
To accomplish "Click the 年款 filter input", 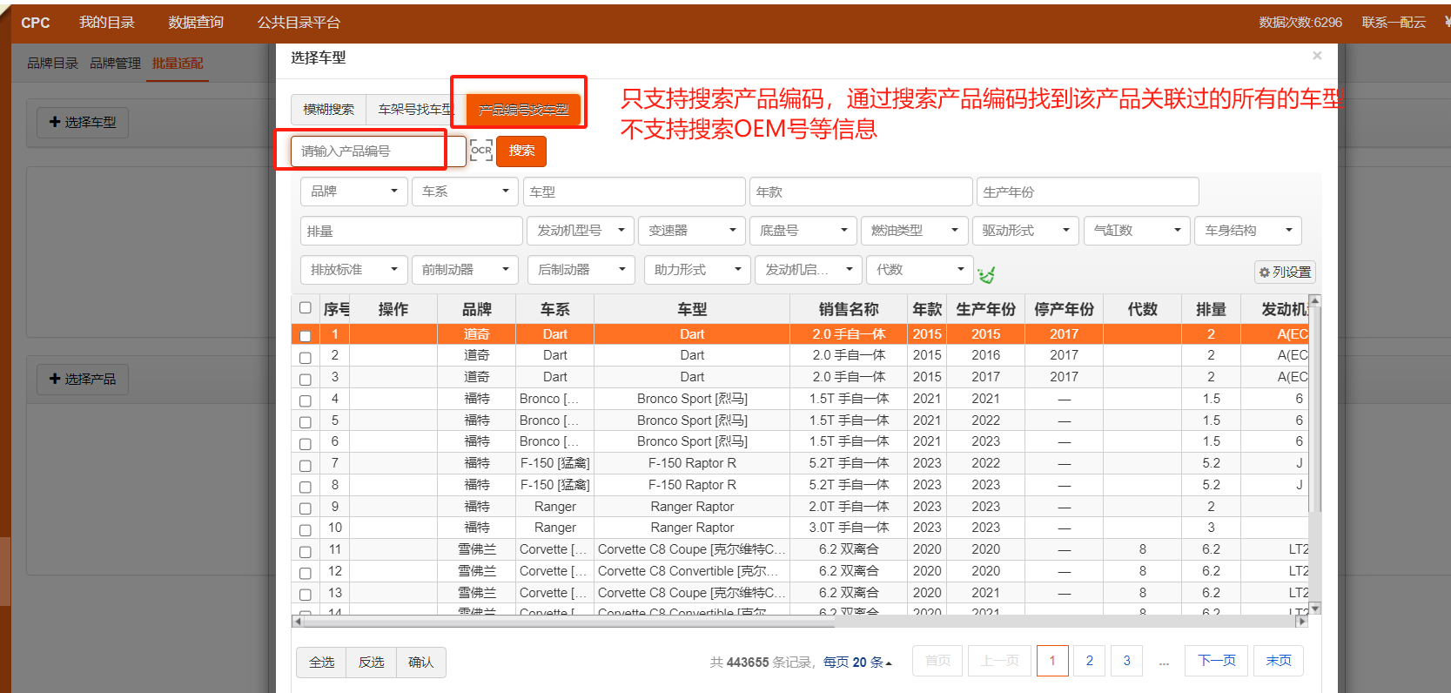I will click(861, 192).
